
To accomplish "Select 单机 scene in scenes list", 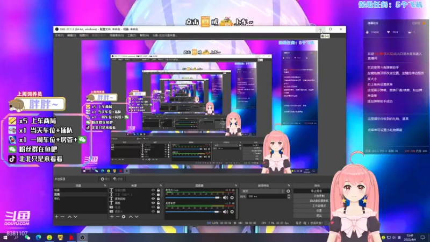I will point(80,198).
